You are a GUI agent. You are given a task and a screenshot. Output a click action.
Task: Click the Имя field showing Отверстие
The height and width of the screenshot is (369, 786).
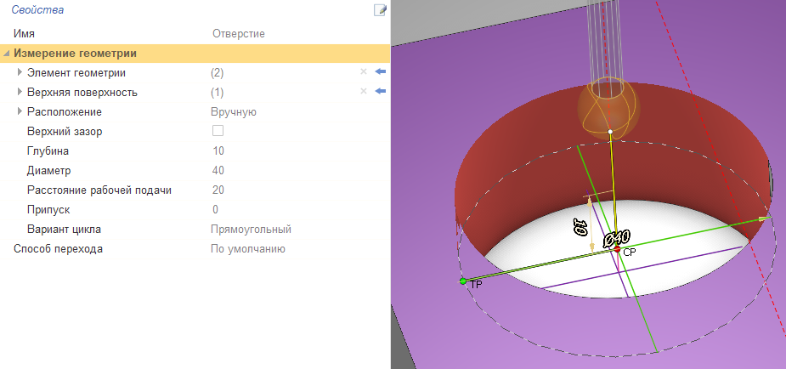[x=238, y=34]
